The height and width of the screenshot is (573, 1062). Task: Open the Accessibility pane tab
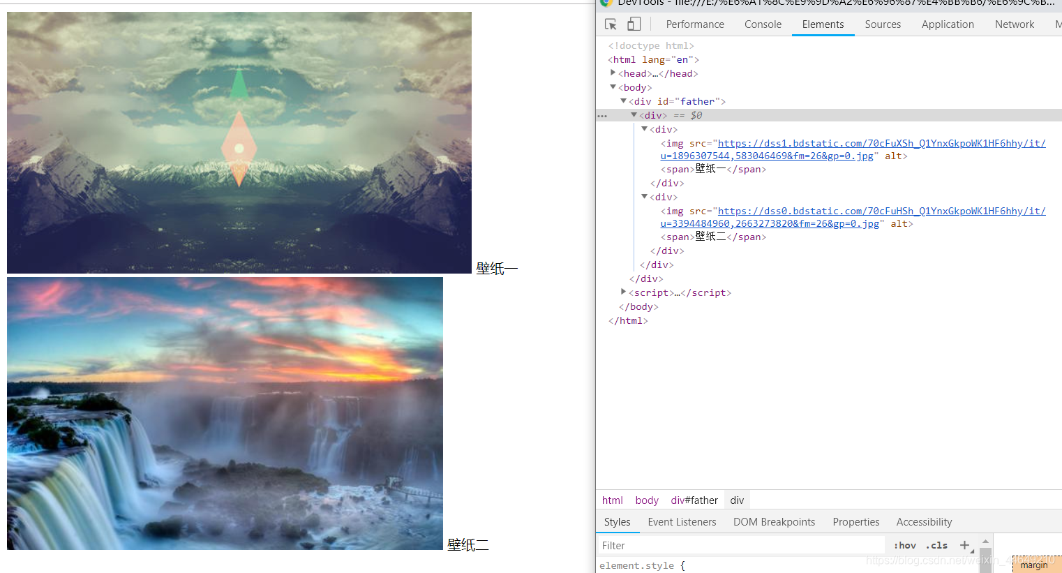[x=924, y=522]
